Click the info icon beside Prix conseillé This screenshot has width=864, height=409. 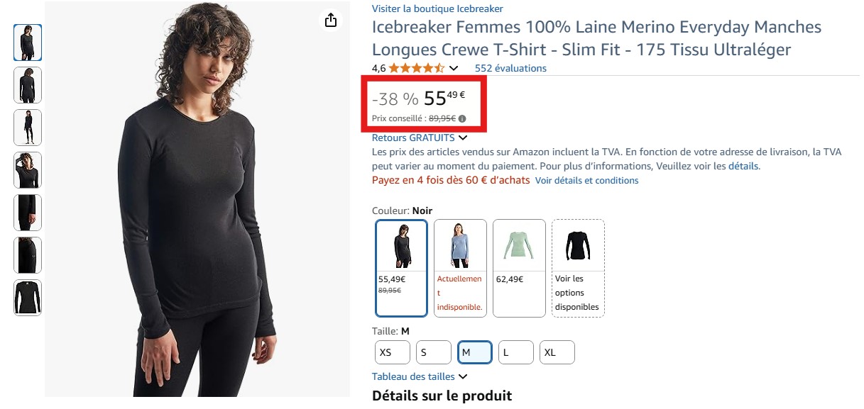coord(462,119)
